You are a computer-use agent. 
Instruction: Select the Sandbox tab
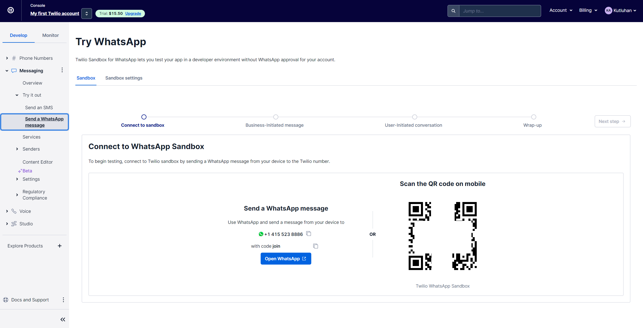tap(86, 78)
